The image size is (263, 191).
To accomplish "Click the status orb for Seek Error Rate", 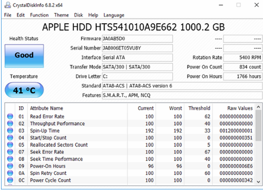I will [10, 152].
